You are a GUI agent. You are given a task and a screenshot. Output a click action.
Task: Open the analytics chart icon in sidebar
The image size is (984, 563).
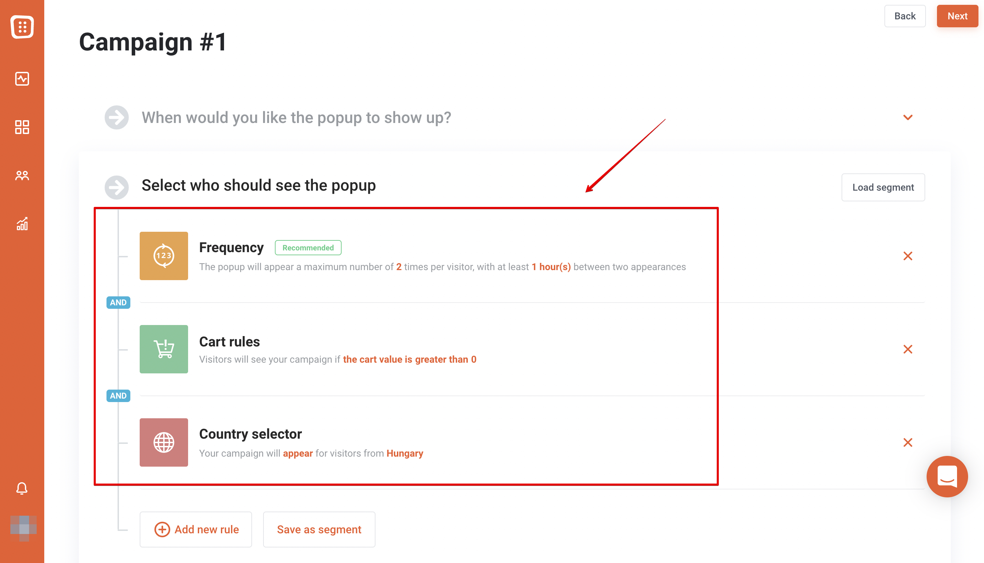click(x=22, y=223)
